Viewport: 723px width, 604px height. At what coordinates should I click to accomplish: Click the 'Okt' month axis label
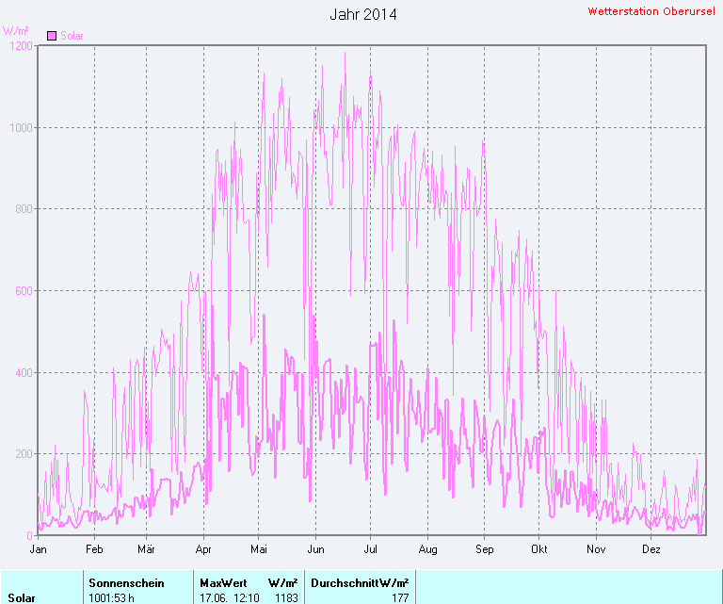(539, 549)
